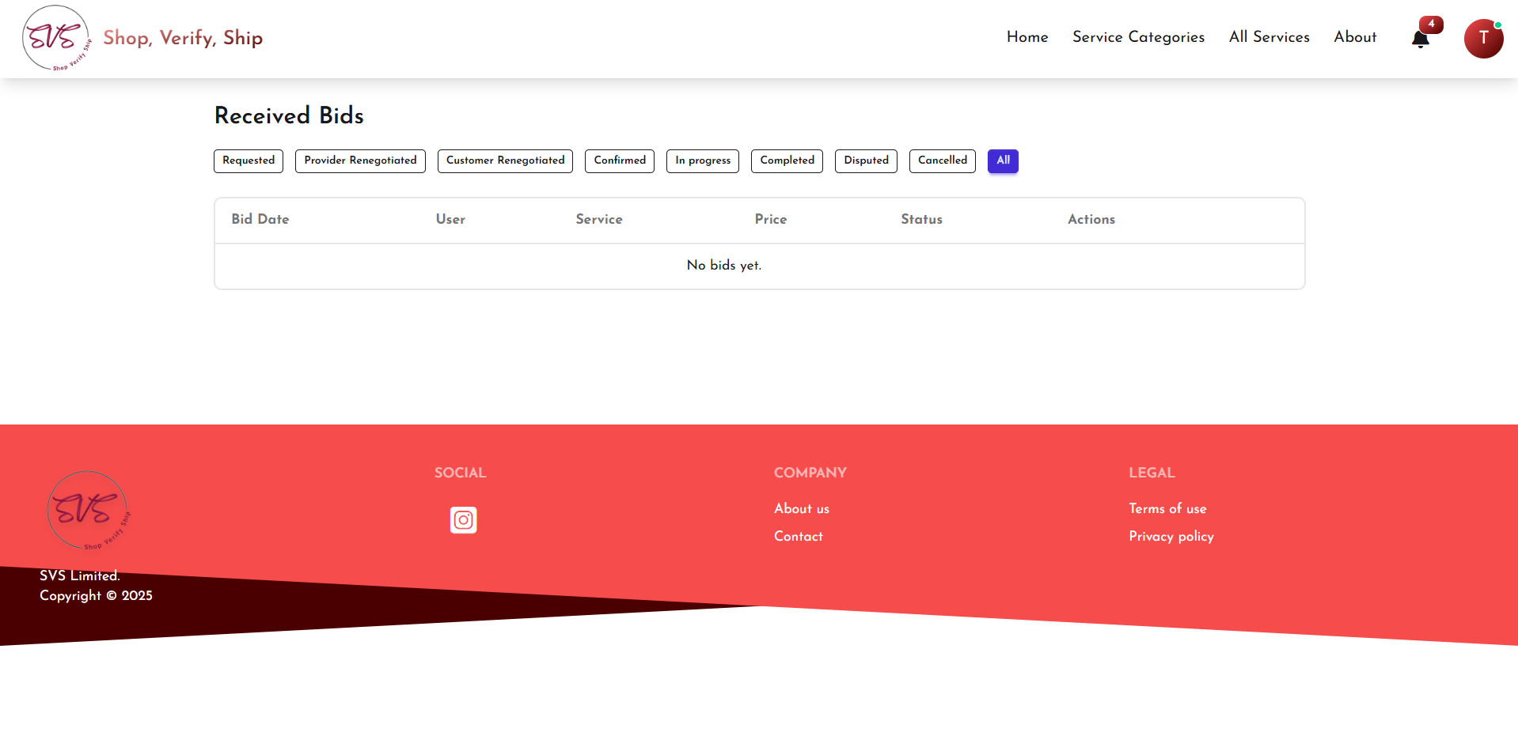
Task: Show bids In progress
Action: coord(703,160)
